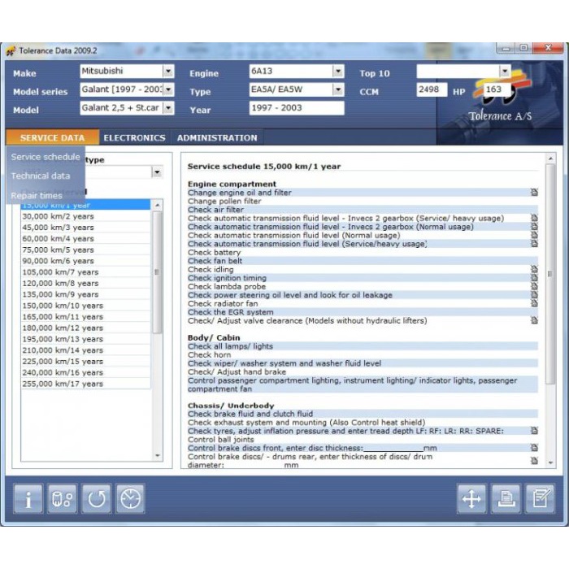Select interval 120,000 km/8 years

tap(85, 284)
